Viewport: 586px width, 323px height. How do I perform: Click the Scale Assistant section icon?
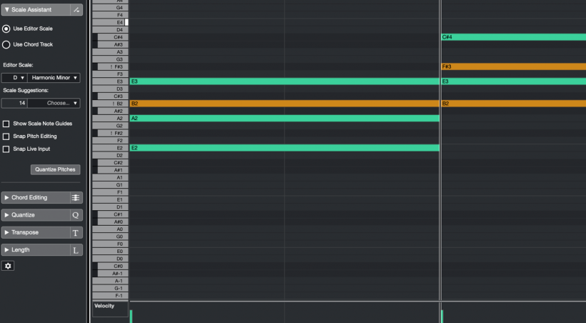click(76, 10)
